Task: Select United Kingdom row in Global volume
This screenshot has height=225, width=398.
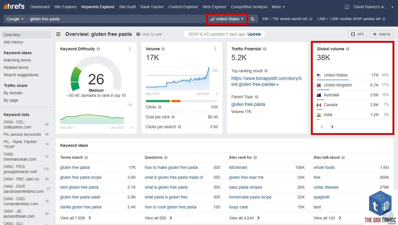Action: pos(353,85)
